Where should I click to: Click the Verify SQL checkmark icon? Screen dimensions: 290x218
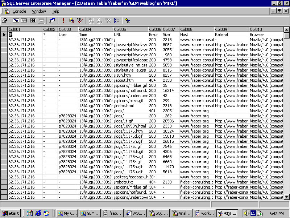[x=80, y=21]
